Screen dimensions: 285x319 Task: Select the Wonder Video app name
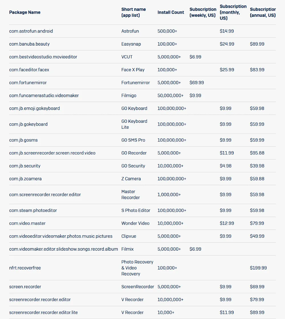(x=135, y=223)
